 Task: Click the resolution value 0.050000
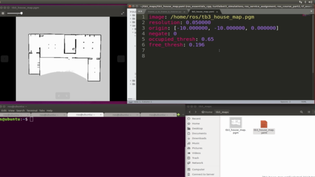click(x=198, y=23)
